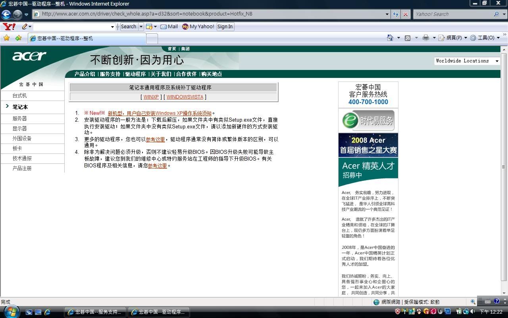
Task: Open 合作伙伴 navigation menu item
Action: [186, 74]
